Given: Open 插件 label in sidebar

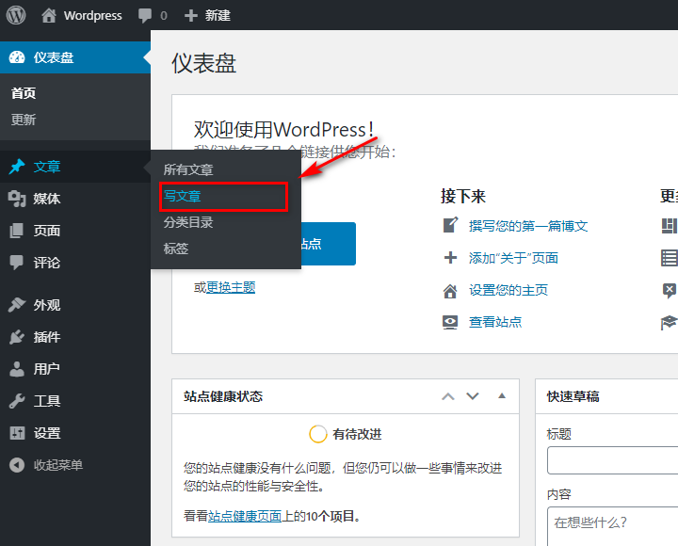Looking at the screenshot, I should [x=47, y=337].
